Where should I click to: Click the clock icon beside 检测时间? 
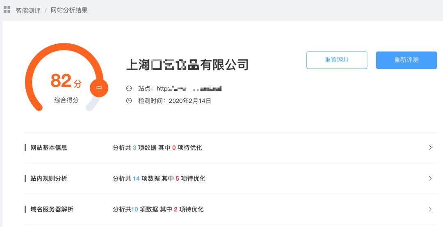129,101
